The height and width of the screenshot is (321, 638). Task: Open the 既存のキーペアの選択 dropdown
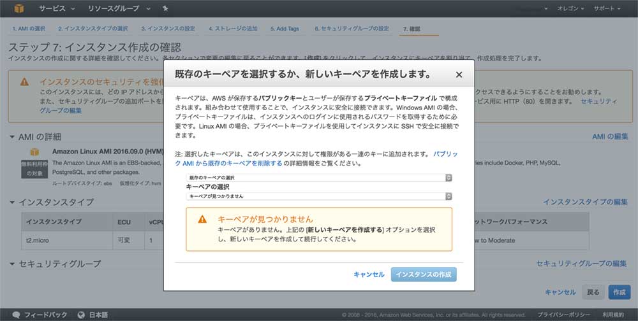[319, 178]
